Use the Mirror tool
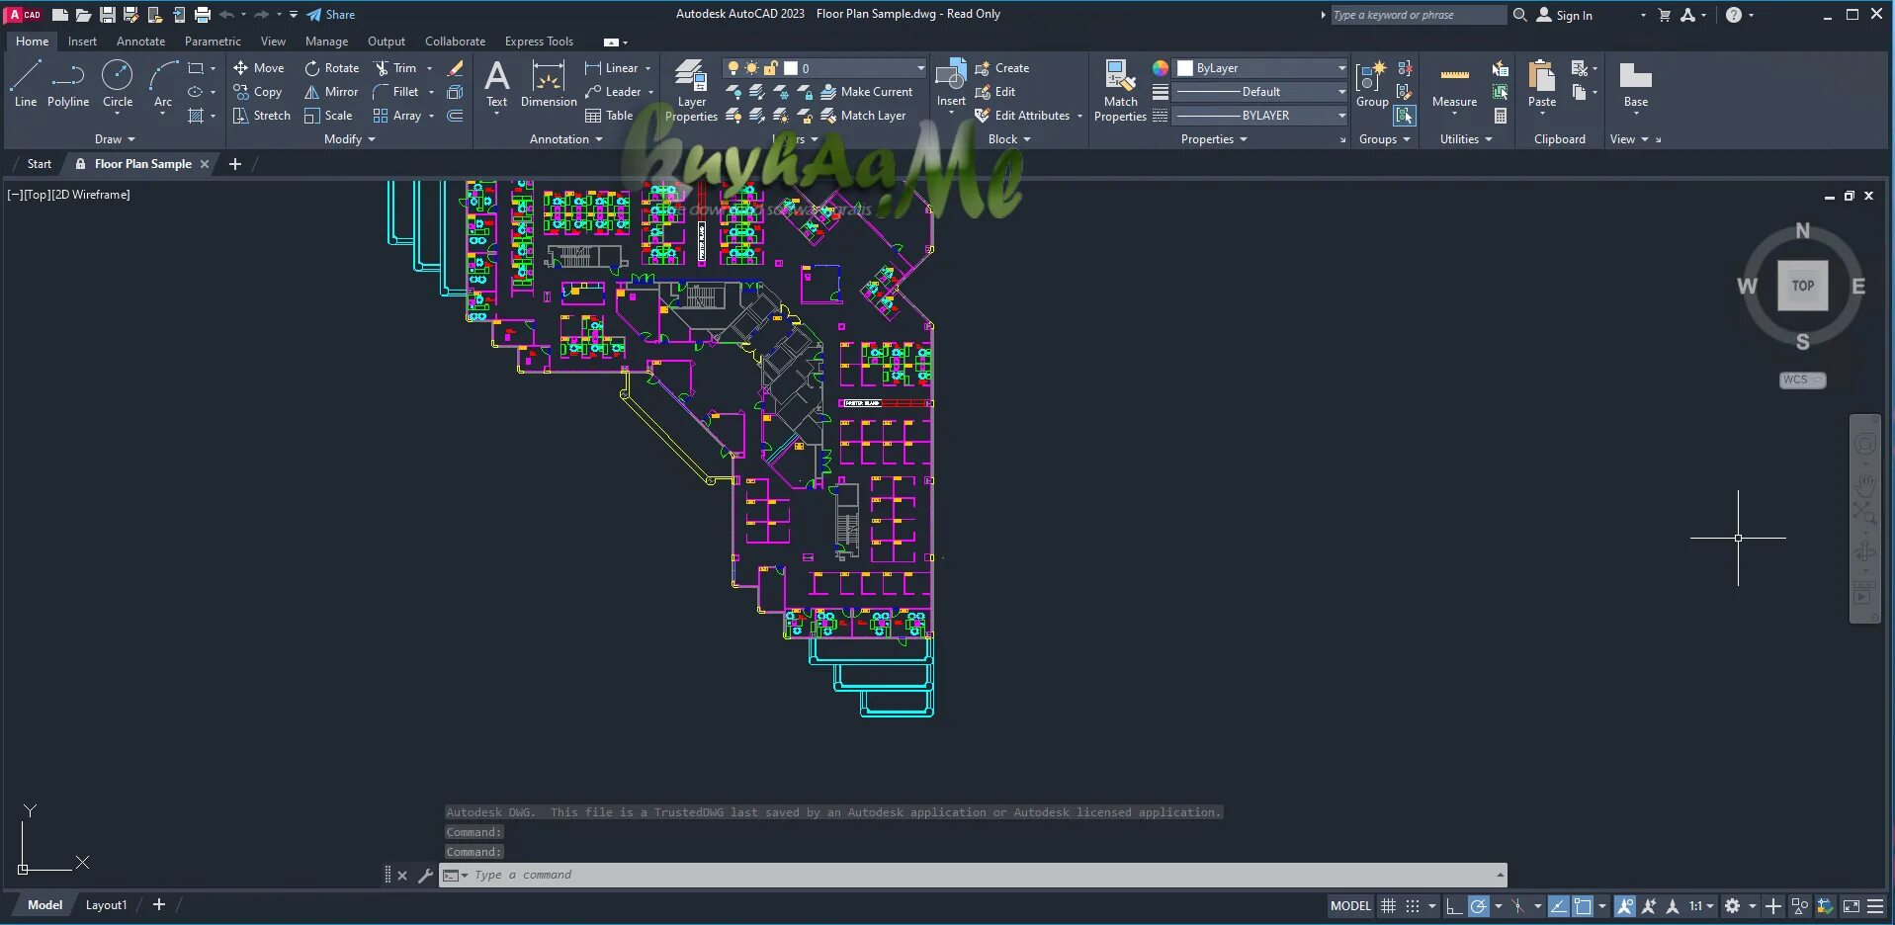This screenshot has height=925, width=1895. coord(331,92)
